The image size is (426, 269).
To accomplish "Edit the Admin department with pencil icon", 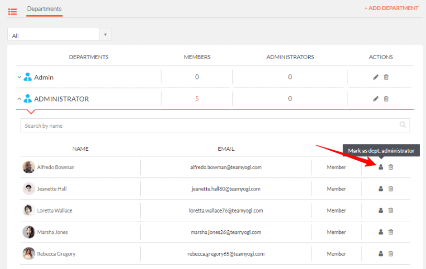I will (376, 77).
